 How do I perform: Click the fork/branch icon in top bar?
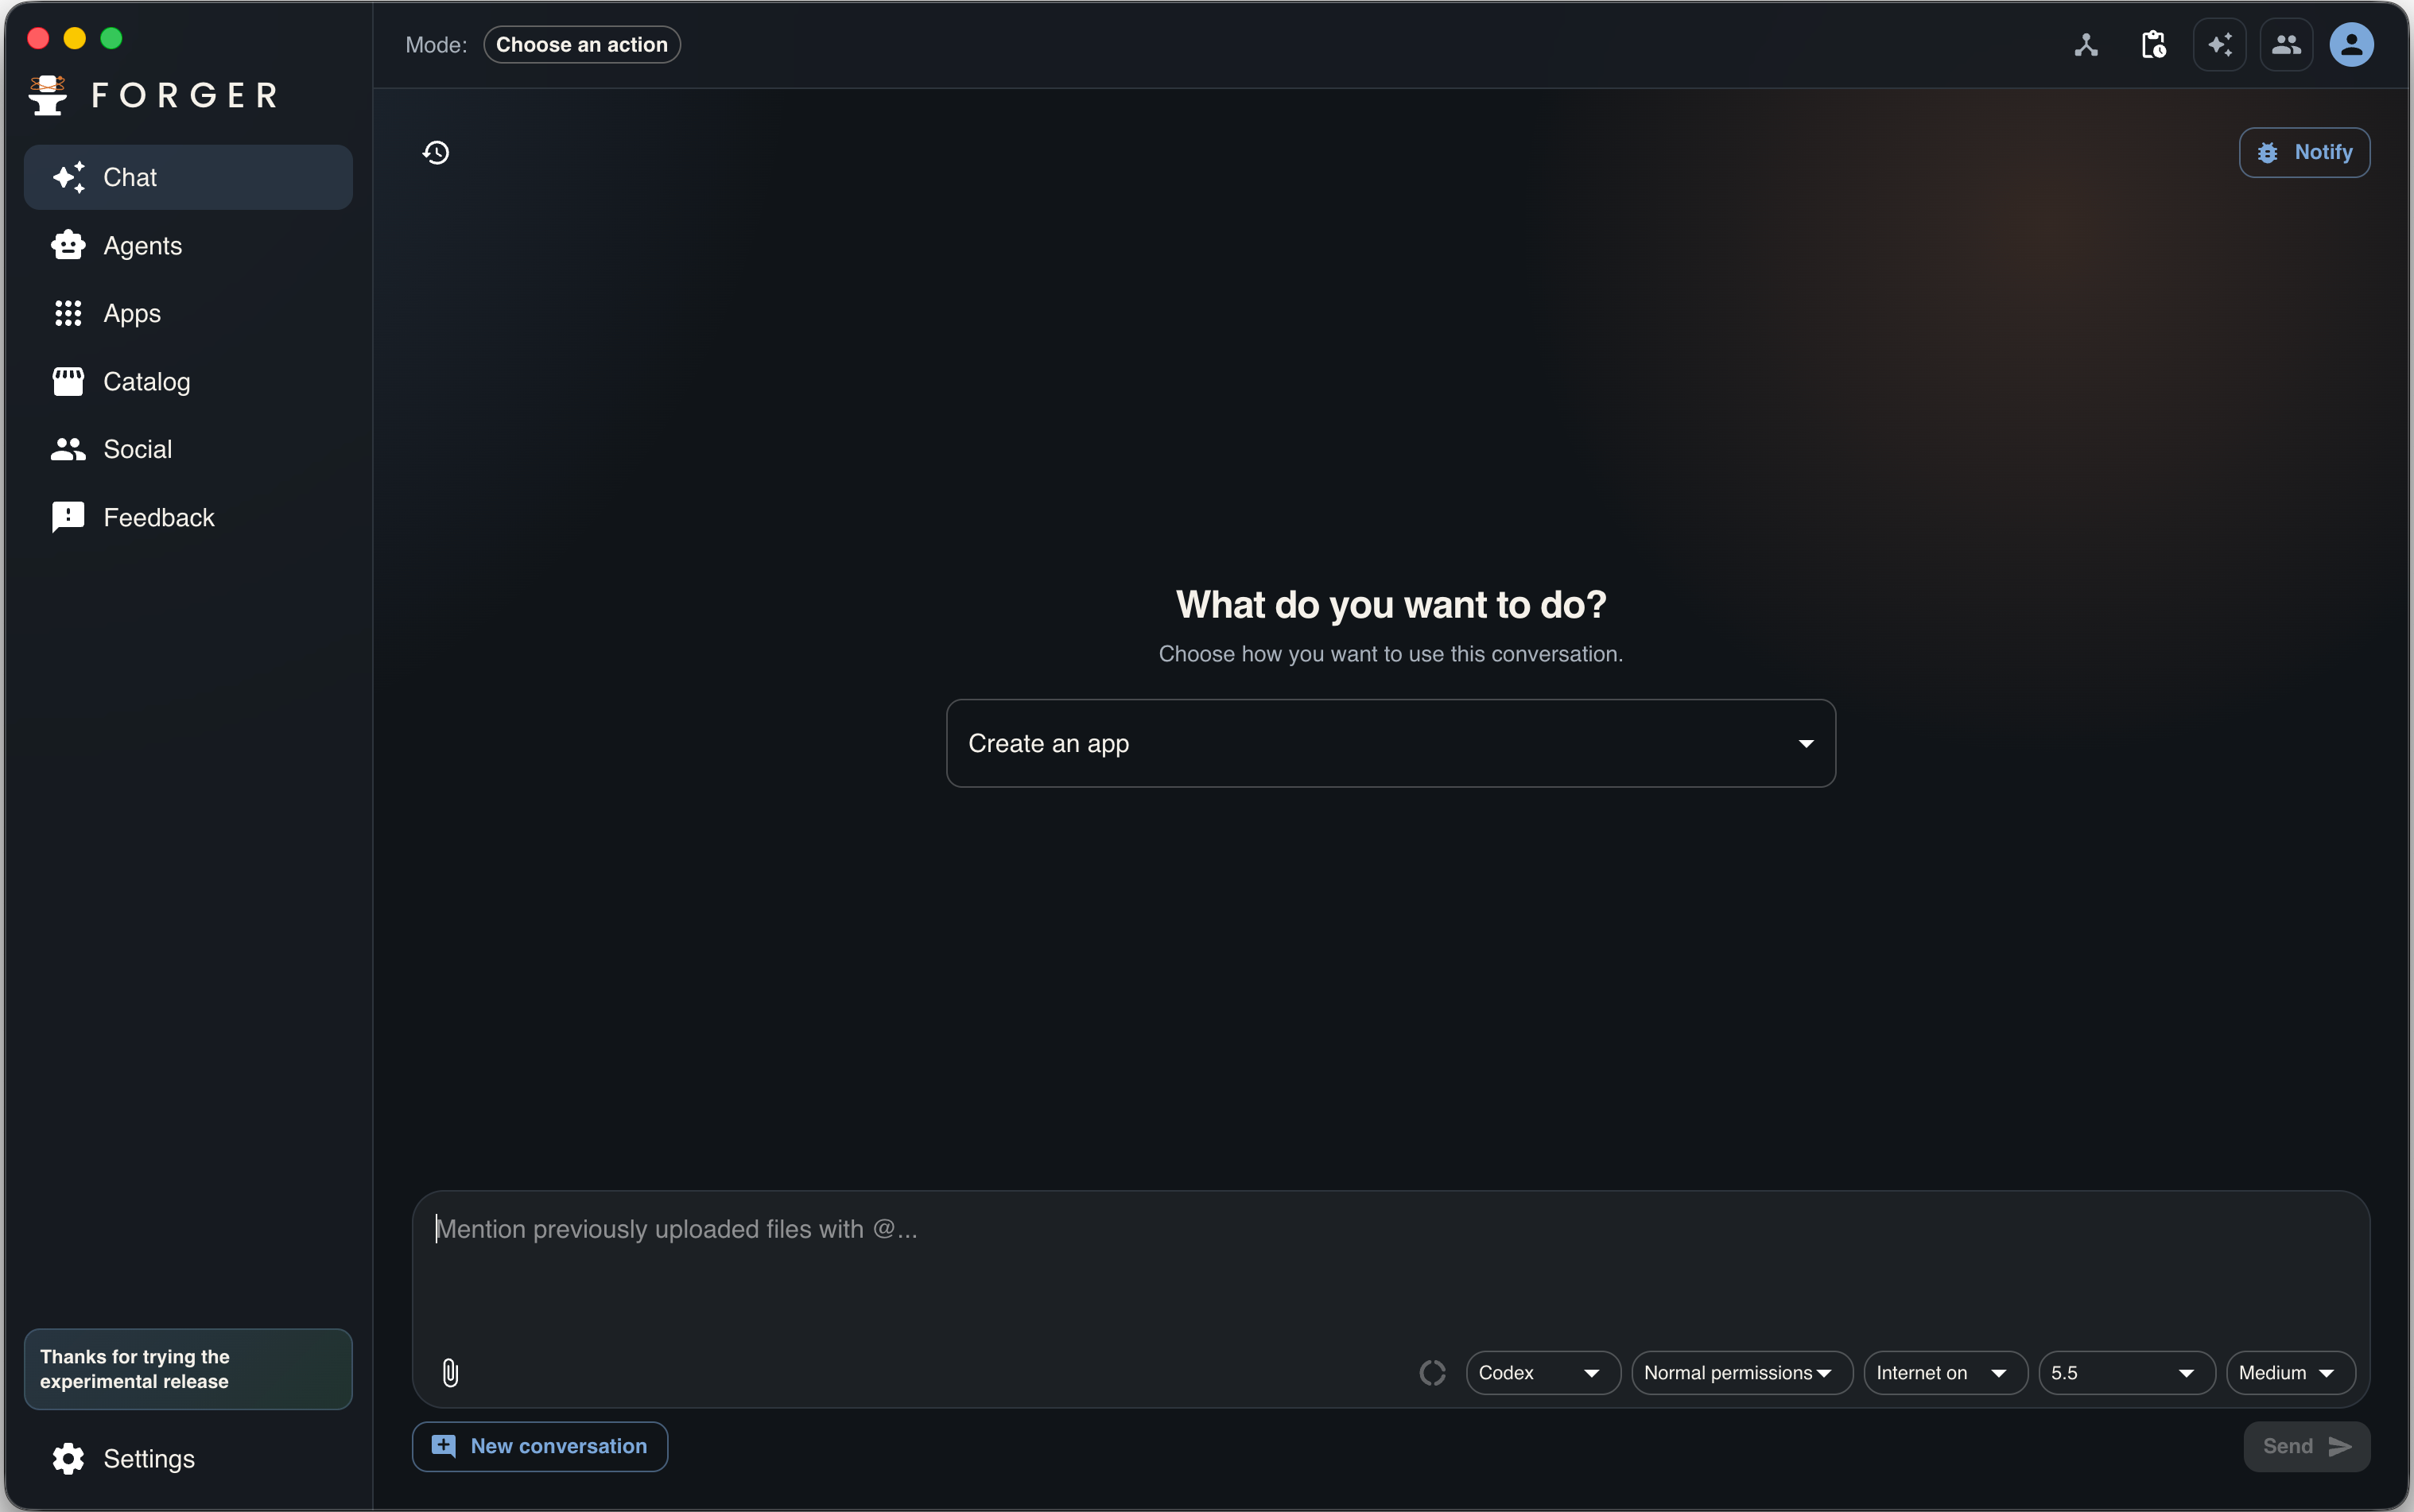(2086, 45)
